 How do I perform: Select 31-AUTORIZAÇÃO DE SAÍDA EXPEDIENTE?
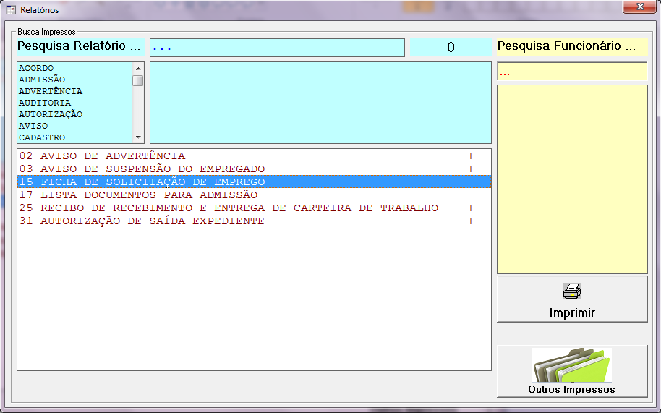[x=254, y=221]
